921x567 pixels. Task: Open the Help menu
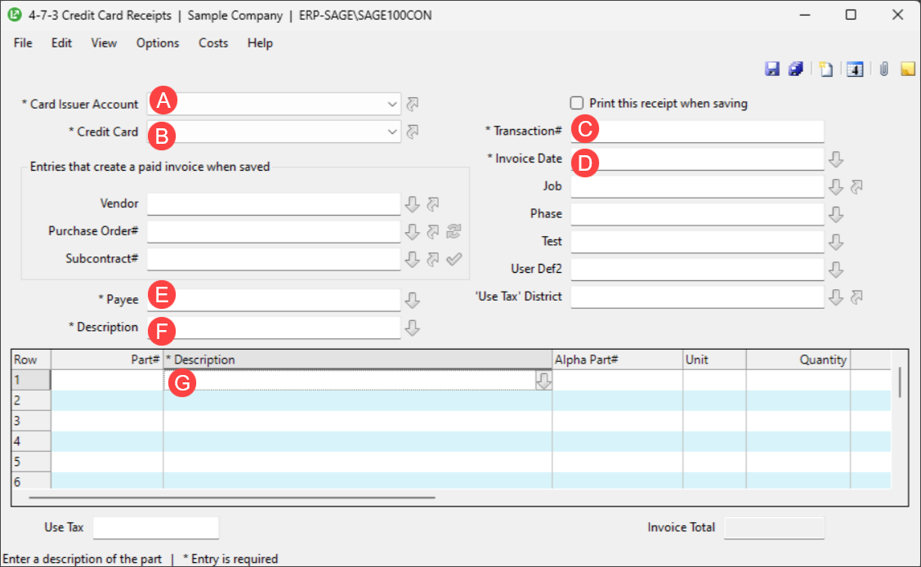point(260,42)
